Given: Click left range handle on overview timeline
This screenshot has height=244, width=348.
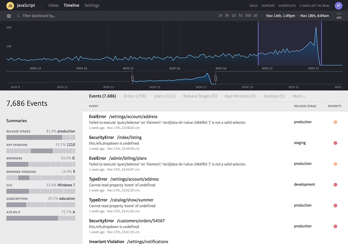Looking at the screenshot, I should pos(132,78).
